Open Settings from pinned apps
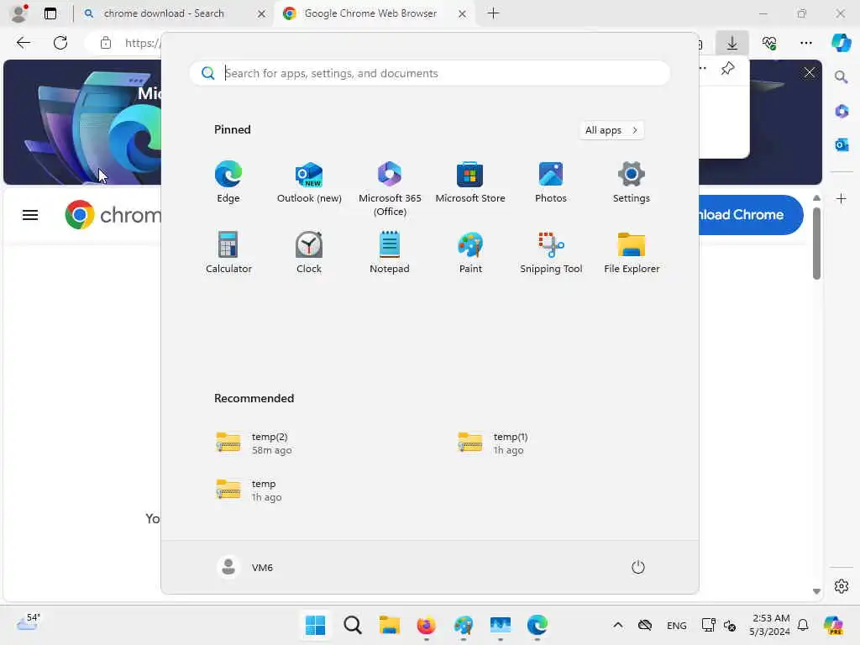The height and width of the screenshot is (645, 860). (632, 182)
